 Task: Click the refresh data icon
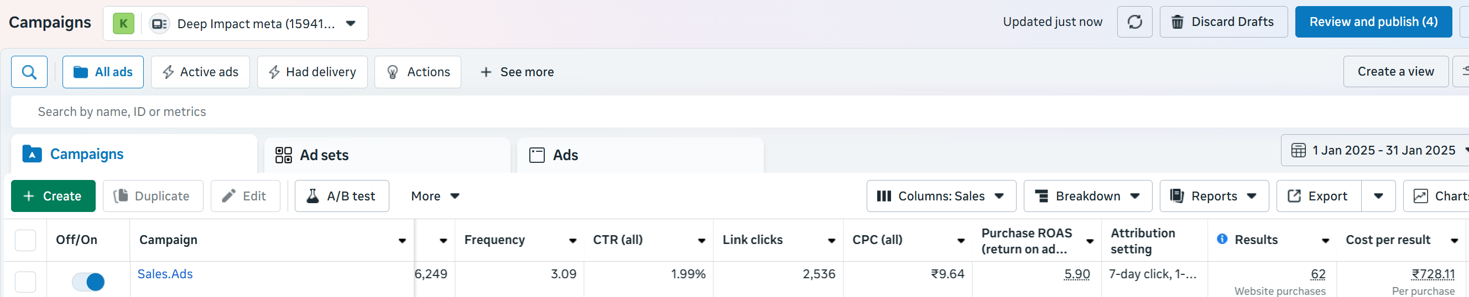point(1134,22)
